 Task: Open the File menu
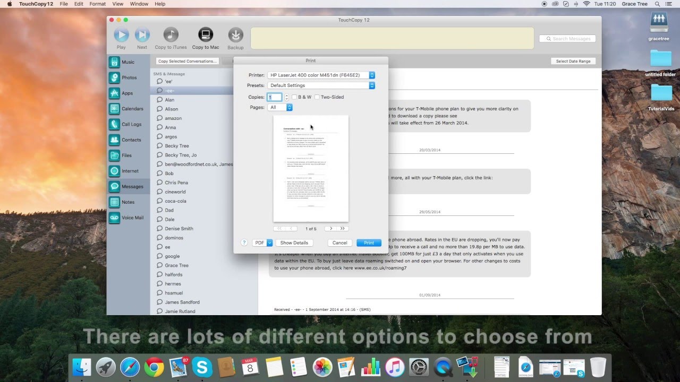(64, 4)
